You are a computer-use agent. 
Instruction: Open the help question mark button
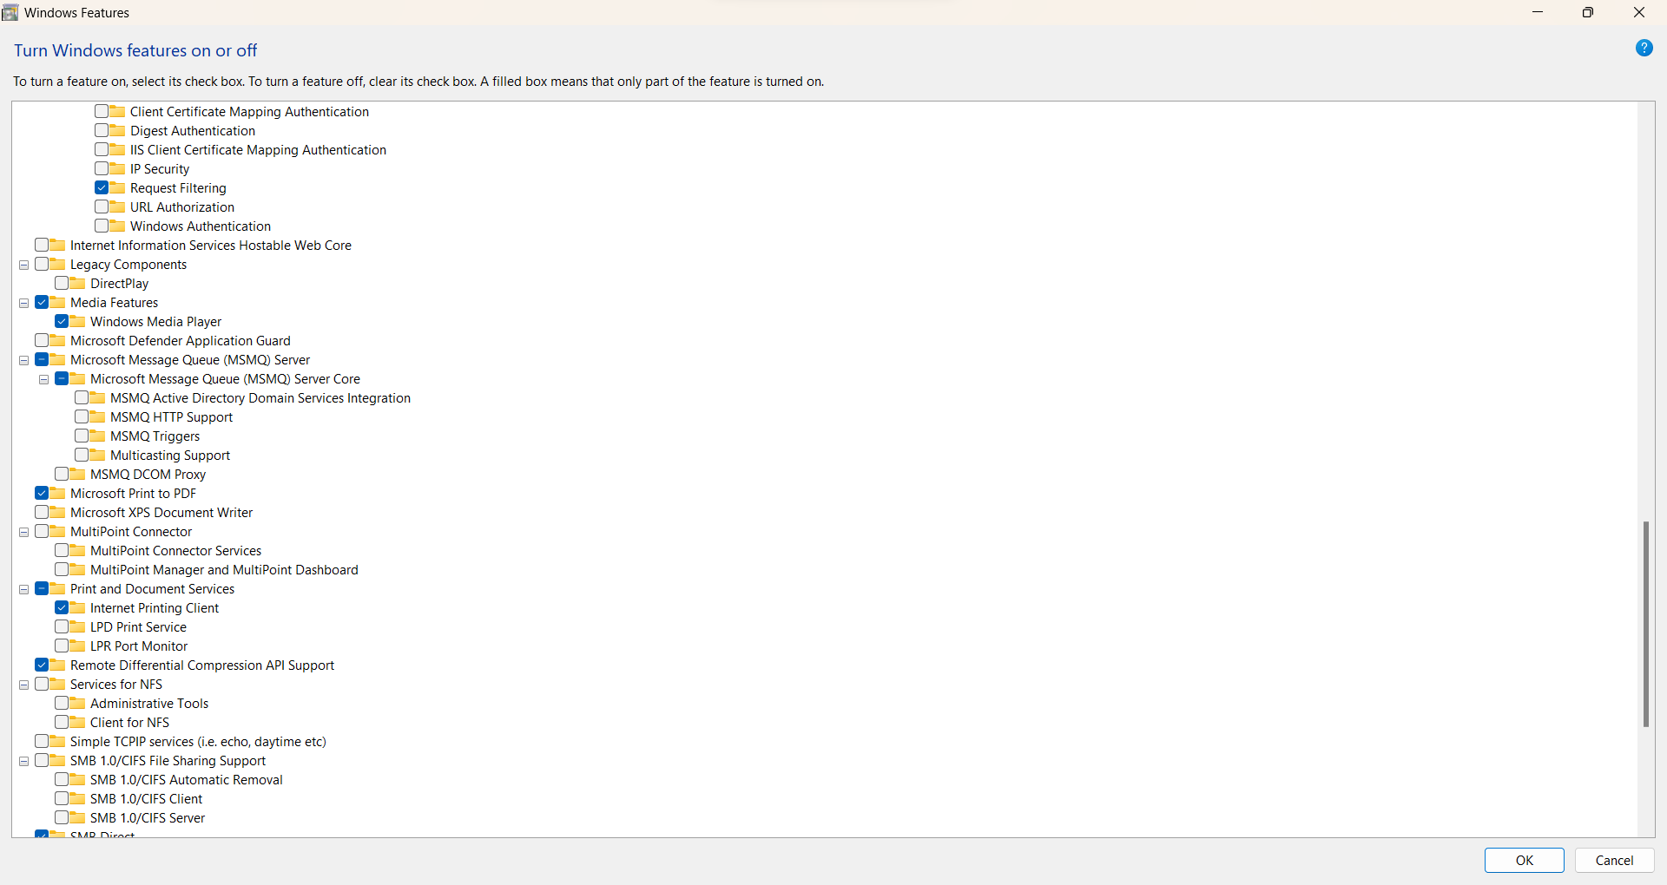pyautogui.click(x=1645, y=48)
